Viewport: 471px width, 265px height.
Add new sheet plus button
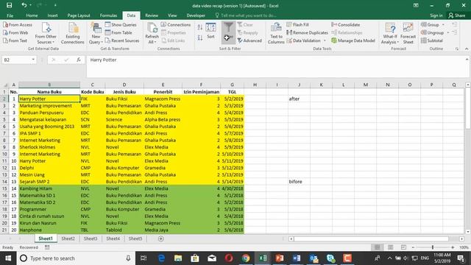(x=161, y=239)
